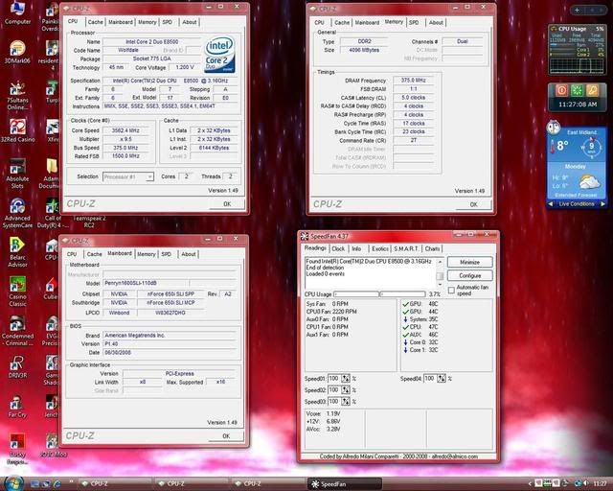
Task: Open the S.M.A.R.T. tab in SpeedFan
Action: click(x=406, y=248)
